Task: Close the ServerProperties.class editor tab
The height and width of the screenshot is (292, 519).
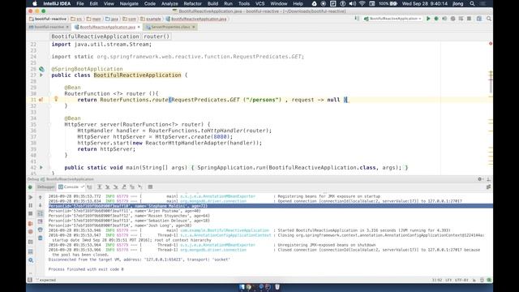Action: click(x=194, y=27)
